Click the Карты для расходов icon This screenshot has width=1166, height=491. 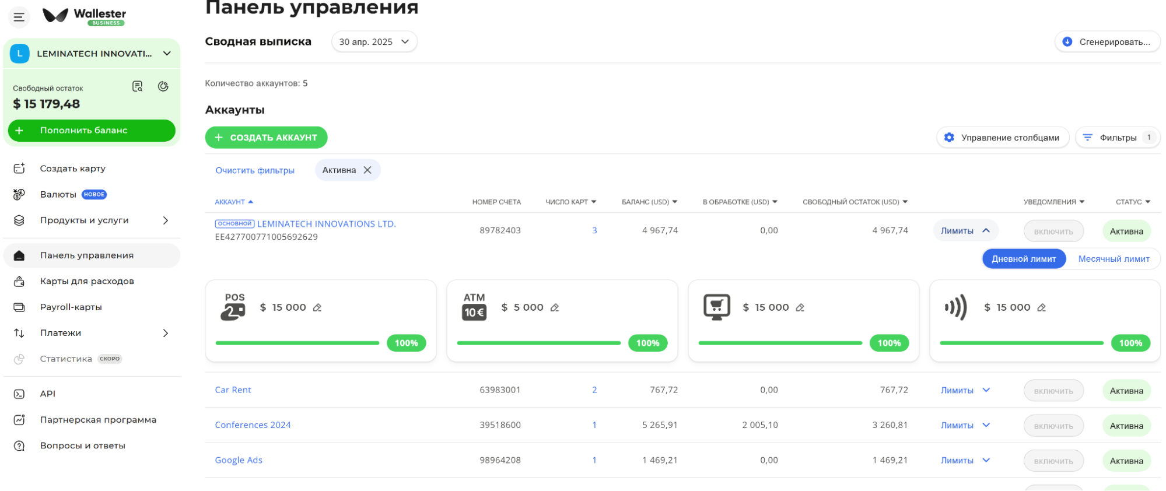pos(19,281)
